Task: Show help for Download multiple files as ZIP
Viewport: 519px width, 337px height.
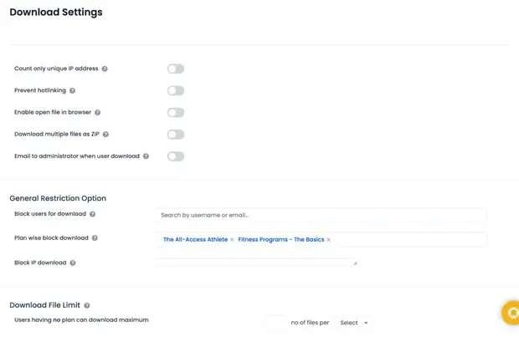Action: click(105, 135)
